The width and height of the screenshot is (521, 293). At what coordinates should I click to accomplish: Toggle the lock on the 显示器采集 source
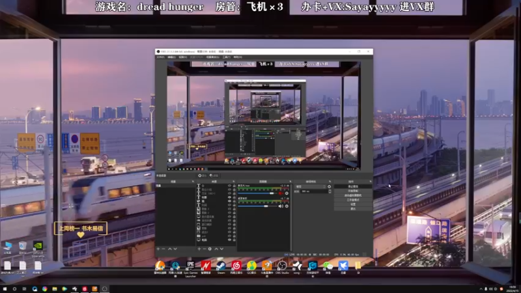pyautogui.click(x=234, y=217)
